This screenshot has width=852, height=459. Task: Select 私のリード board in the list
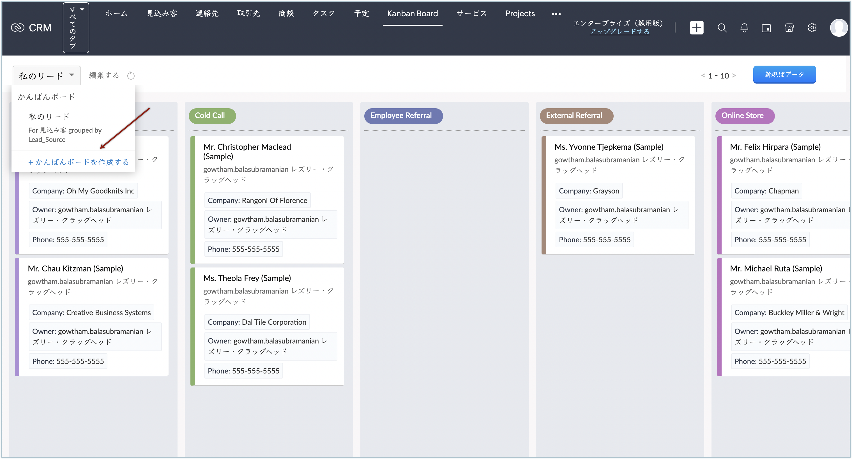(x=49, y=117)
